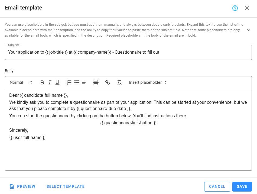Image resolution: width=257 pixels, height=194 pixels.
Task: Toggle bold formatting in the body editor
Action: click(x=42, y=82)
